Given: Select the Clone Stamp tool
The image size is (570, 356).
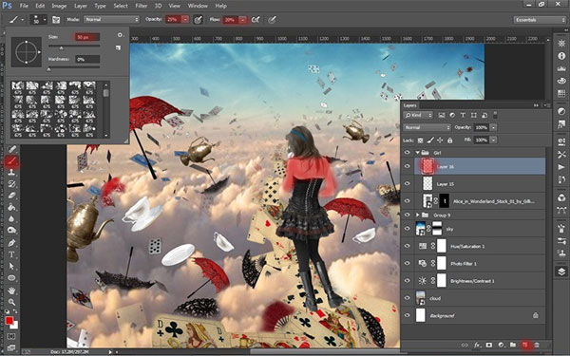Looking at the screenshot, I should [x=11, y=172].
